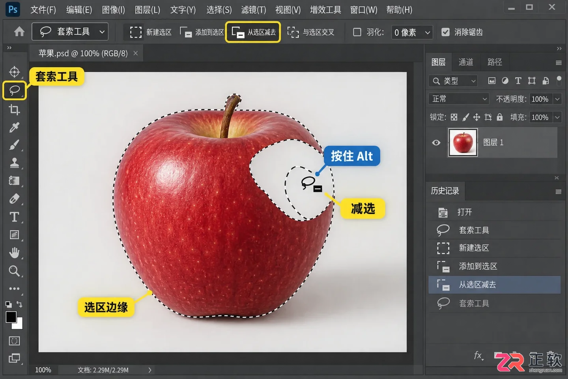
Task: Open the three-dots extra tools button
Action: 15,289
